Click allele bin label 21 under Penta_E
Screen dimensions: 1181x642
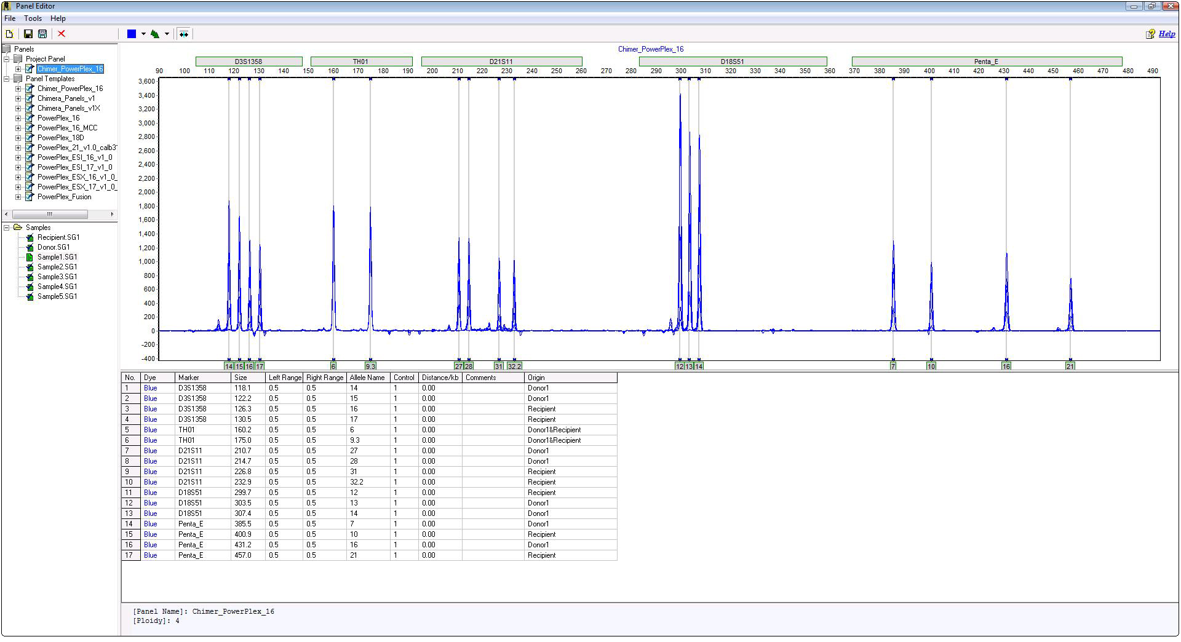coord(1070,366)
